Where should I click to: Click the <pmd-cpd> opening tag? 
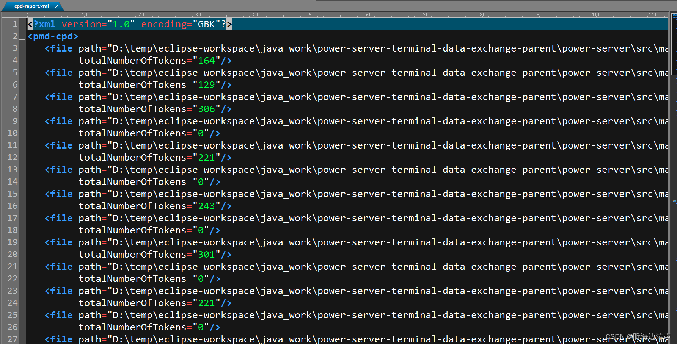(53, 36)
